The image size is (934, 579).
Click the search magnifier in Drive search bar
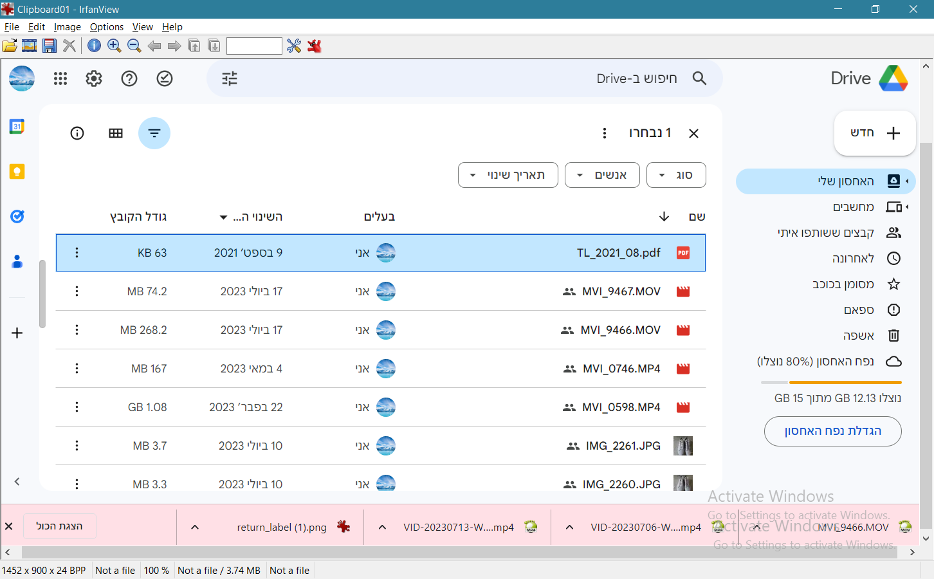pyautogui.click(x=699, y=78)
